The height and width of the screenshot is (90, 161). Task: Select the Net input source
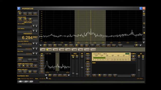click(30, 72)
